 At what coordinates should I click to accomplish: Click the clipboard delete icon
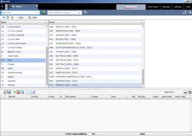pyautogui.click(x=18, y=92)
